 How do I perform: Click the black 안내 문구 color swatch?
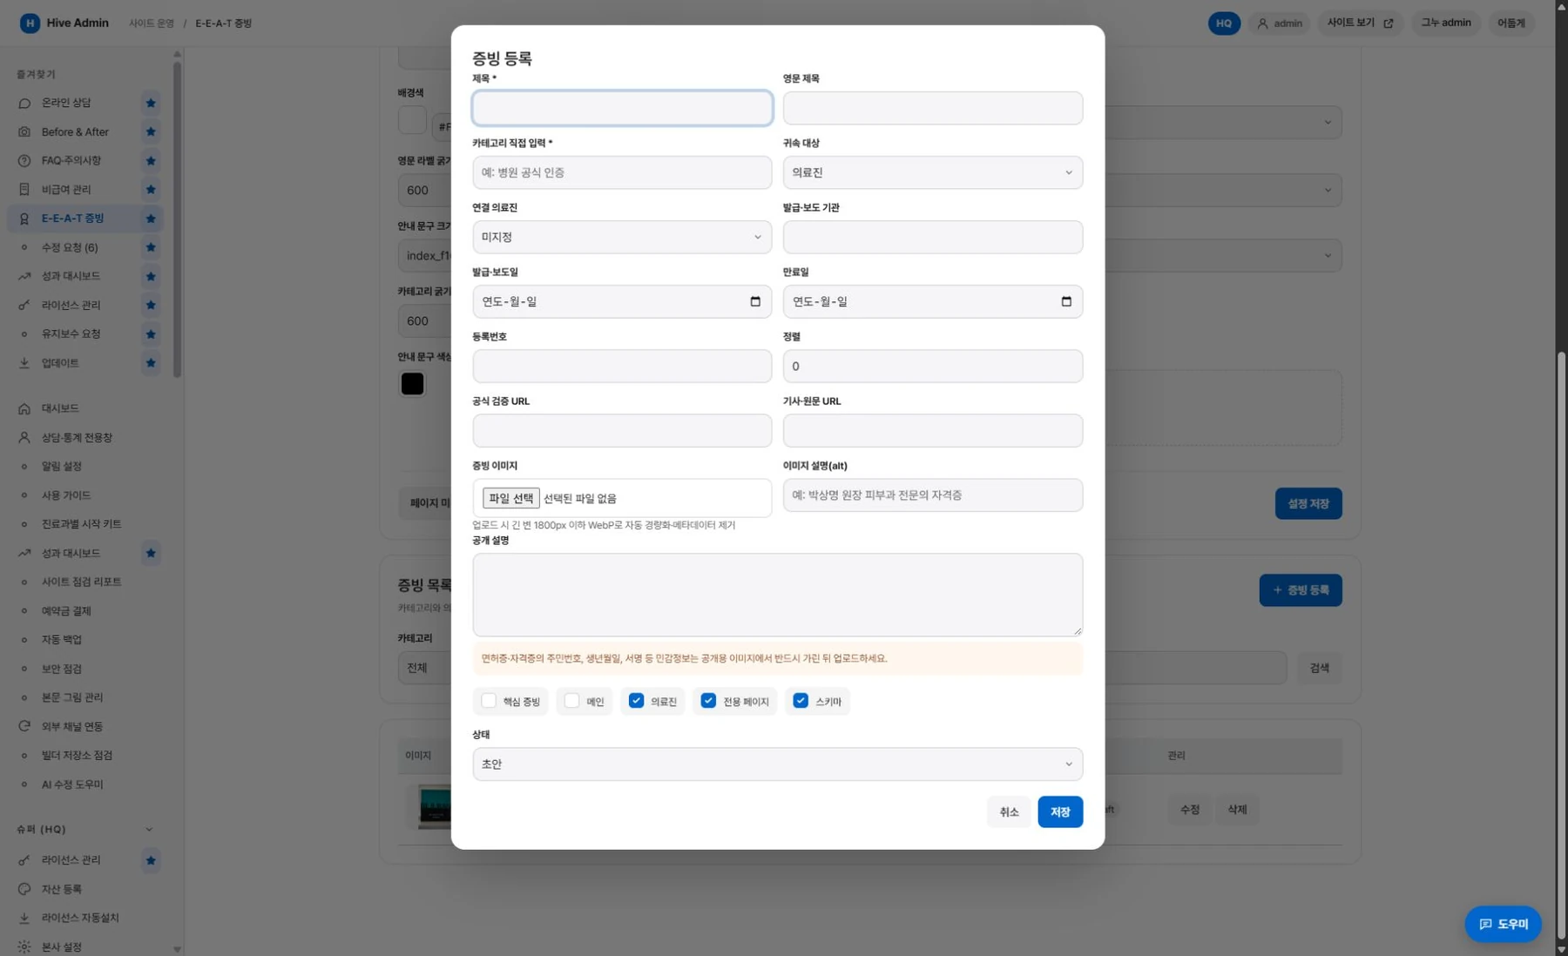pos(412,383)
